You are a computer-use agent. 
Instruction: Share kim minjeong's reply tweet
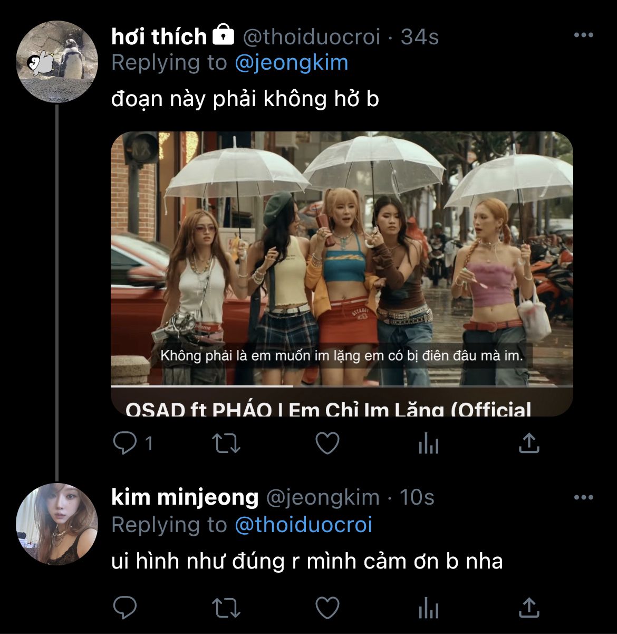(529, 607)
